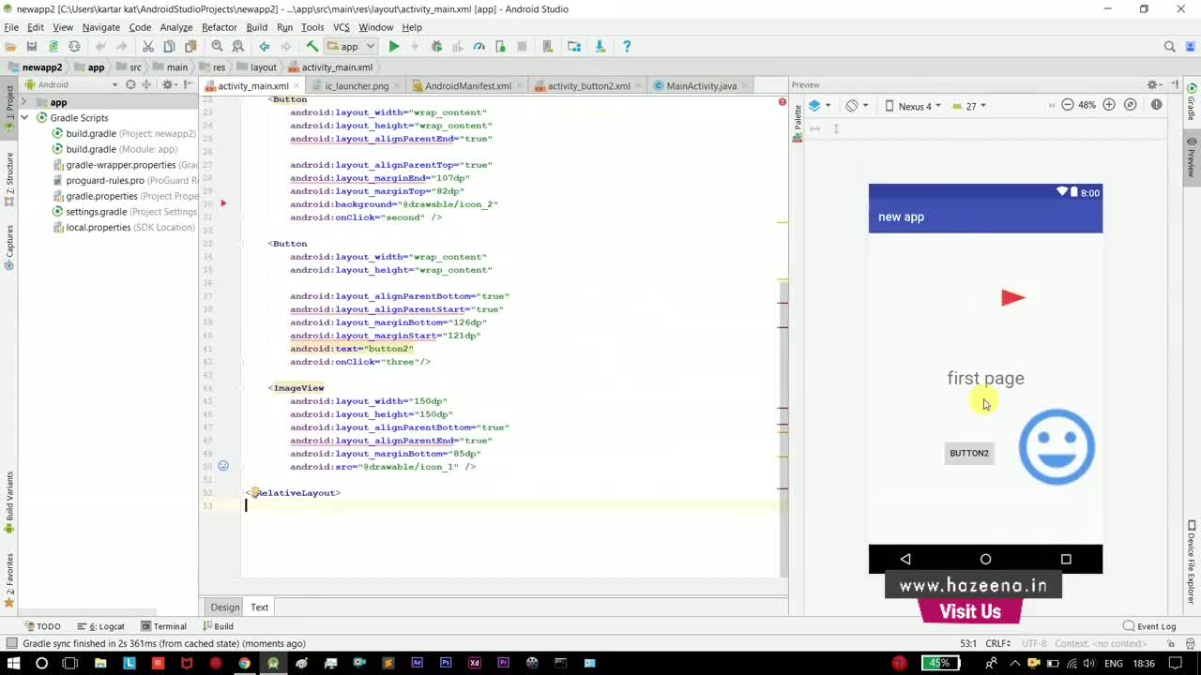Click the gutter icon beside icon_1 line

coord(223,466)
